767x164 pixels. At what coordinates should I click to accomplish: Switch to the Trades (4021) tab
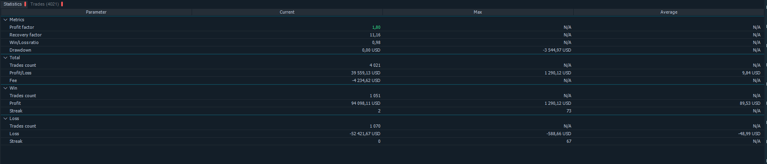coord(44,4)
